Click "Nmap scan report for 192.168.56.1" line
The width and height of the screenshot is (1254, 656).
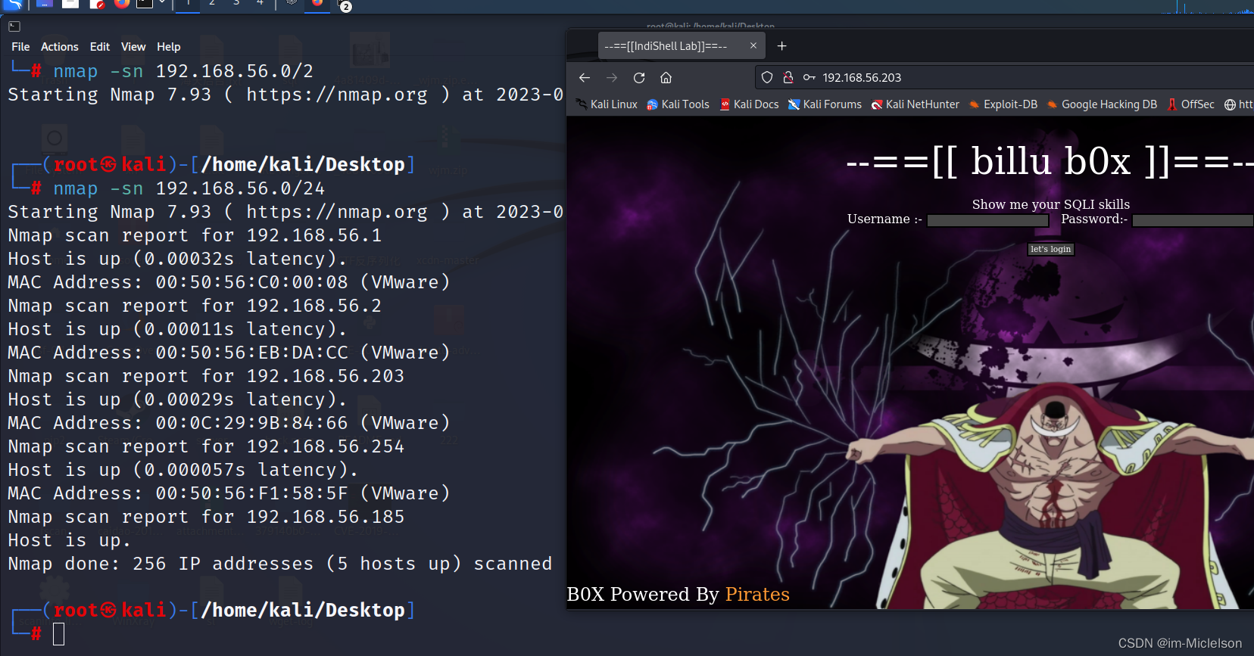195,235
